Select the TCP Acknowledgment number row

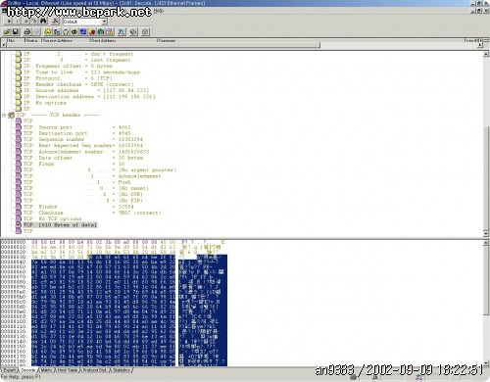point(86,152)
